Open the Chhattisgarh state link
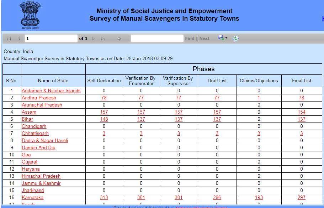Screen dimensions: 324x208 click(35, 134)
